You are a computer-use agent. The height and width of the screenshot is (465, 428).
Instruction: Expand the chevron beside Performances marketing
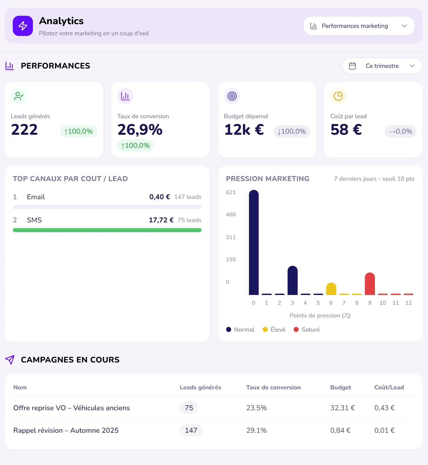(404, 26)
